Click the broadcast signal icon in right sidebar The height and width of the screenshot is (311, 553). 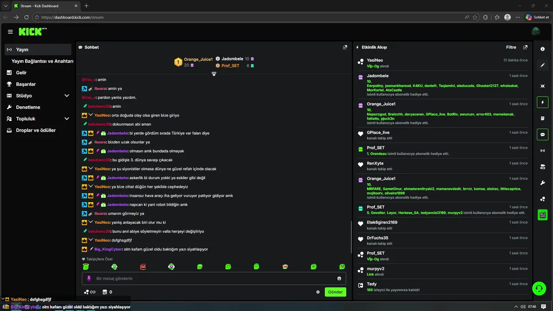coord(543,151)
